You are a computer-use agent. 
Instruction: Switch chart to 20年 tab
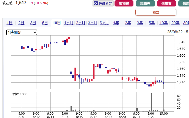175,23
